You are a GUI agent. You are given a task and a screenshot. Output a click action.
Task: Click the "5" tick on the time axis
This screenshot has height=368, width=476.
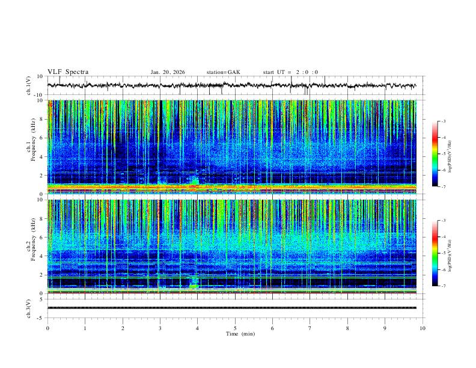coord(235,328)
